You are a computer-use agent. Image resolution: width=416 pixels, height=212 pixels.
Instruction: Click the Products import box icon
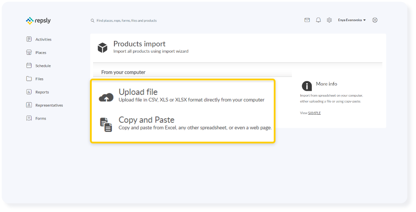tap(102, 48)
